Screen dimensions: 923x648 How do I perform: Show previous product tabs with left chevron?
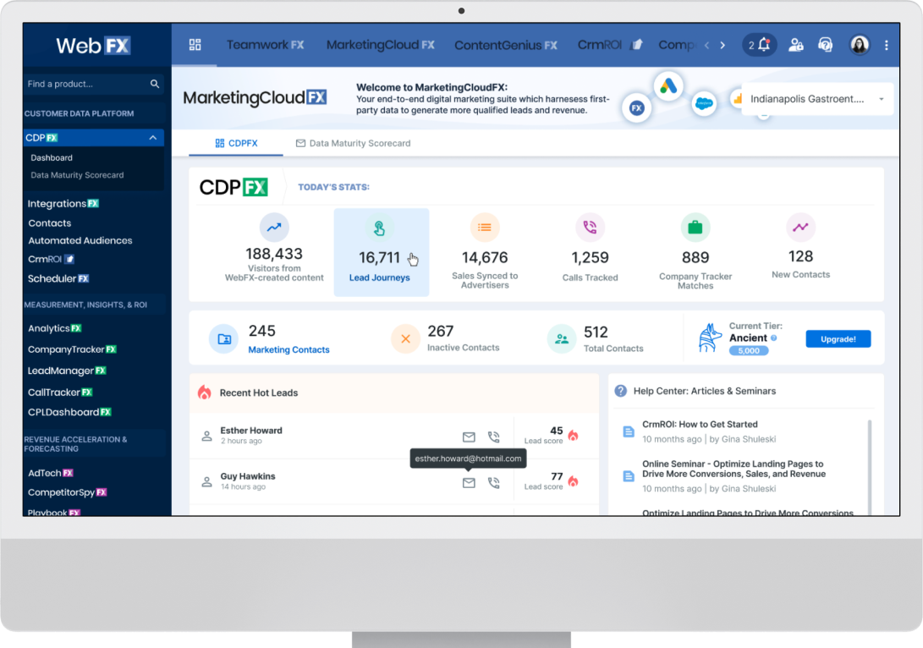click(707, 46)
